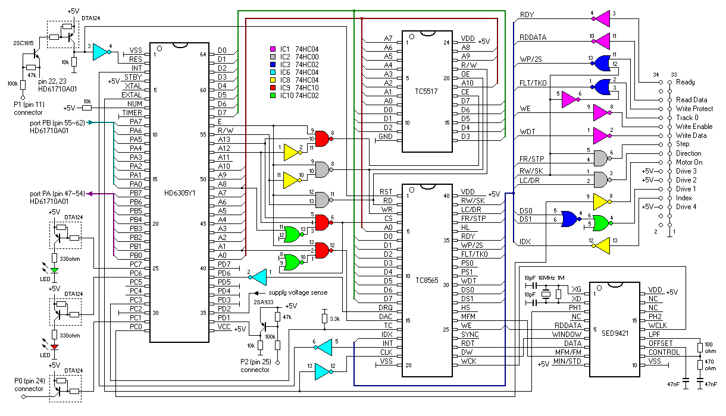The height and width of the screenshot is (416, 726).
Task: Select the 2SA933 transistor symbol
Action: point(264,324)
